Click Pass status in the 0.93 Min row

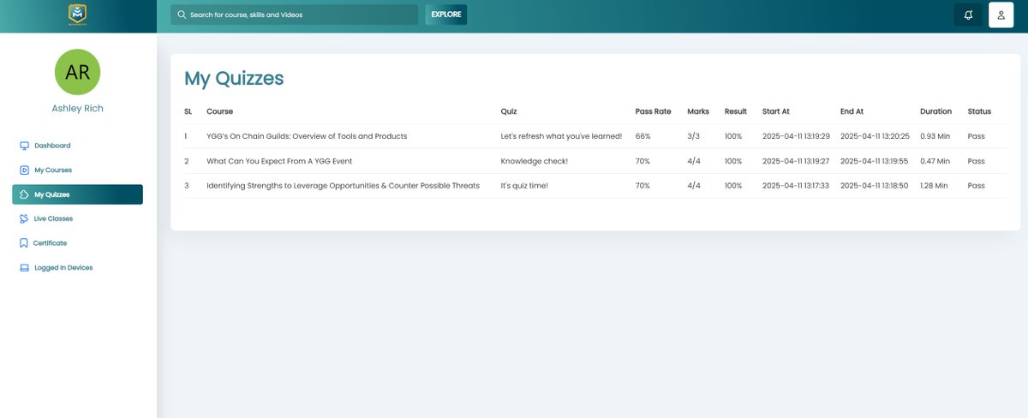[x=976, y=136]
